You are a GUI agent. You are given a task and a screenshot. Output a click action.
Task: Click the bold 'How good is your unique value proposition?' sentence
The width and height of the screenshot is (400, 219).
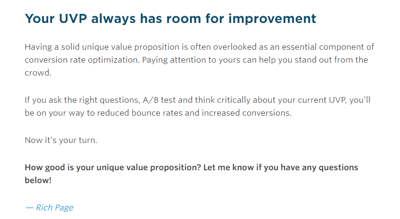[x=113, y=167]
